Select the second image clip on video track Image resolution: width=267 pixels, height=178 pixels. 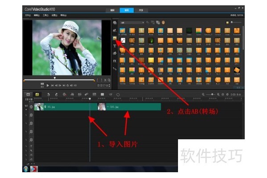(129, 107)
